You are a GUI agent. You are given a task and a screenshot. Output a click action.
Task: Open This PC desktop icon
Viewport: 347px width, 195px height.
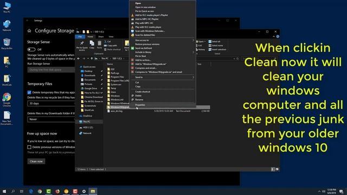pos(7,7)
